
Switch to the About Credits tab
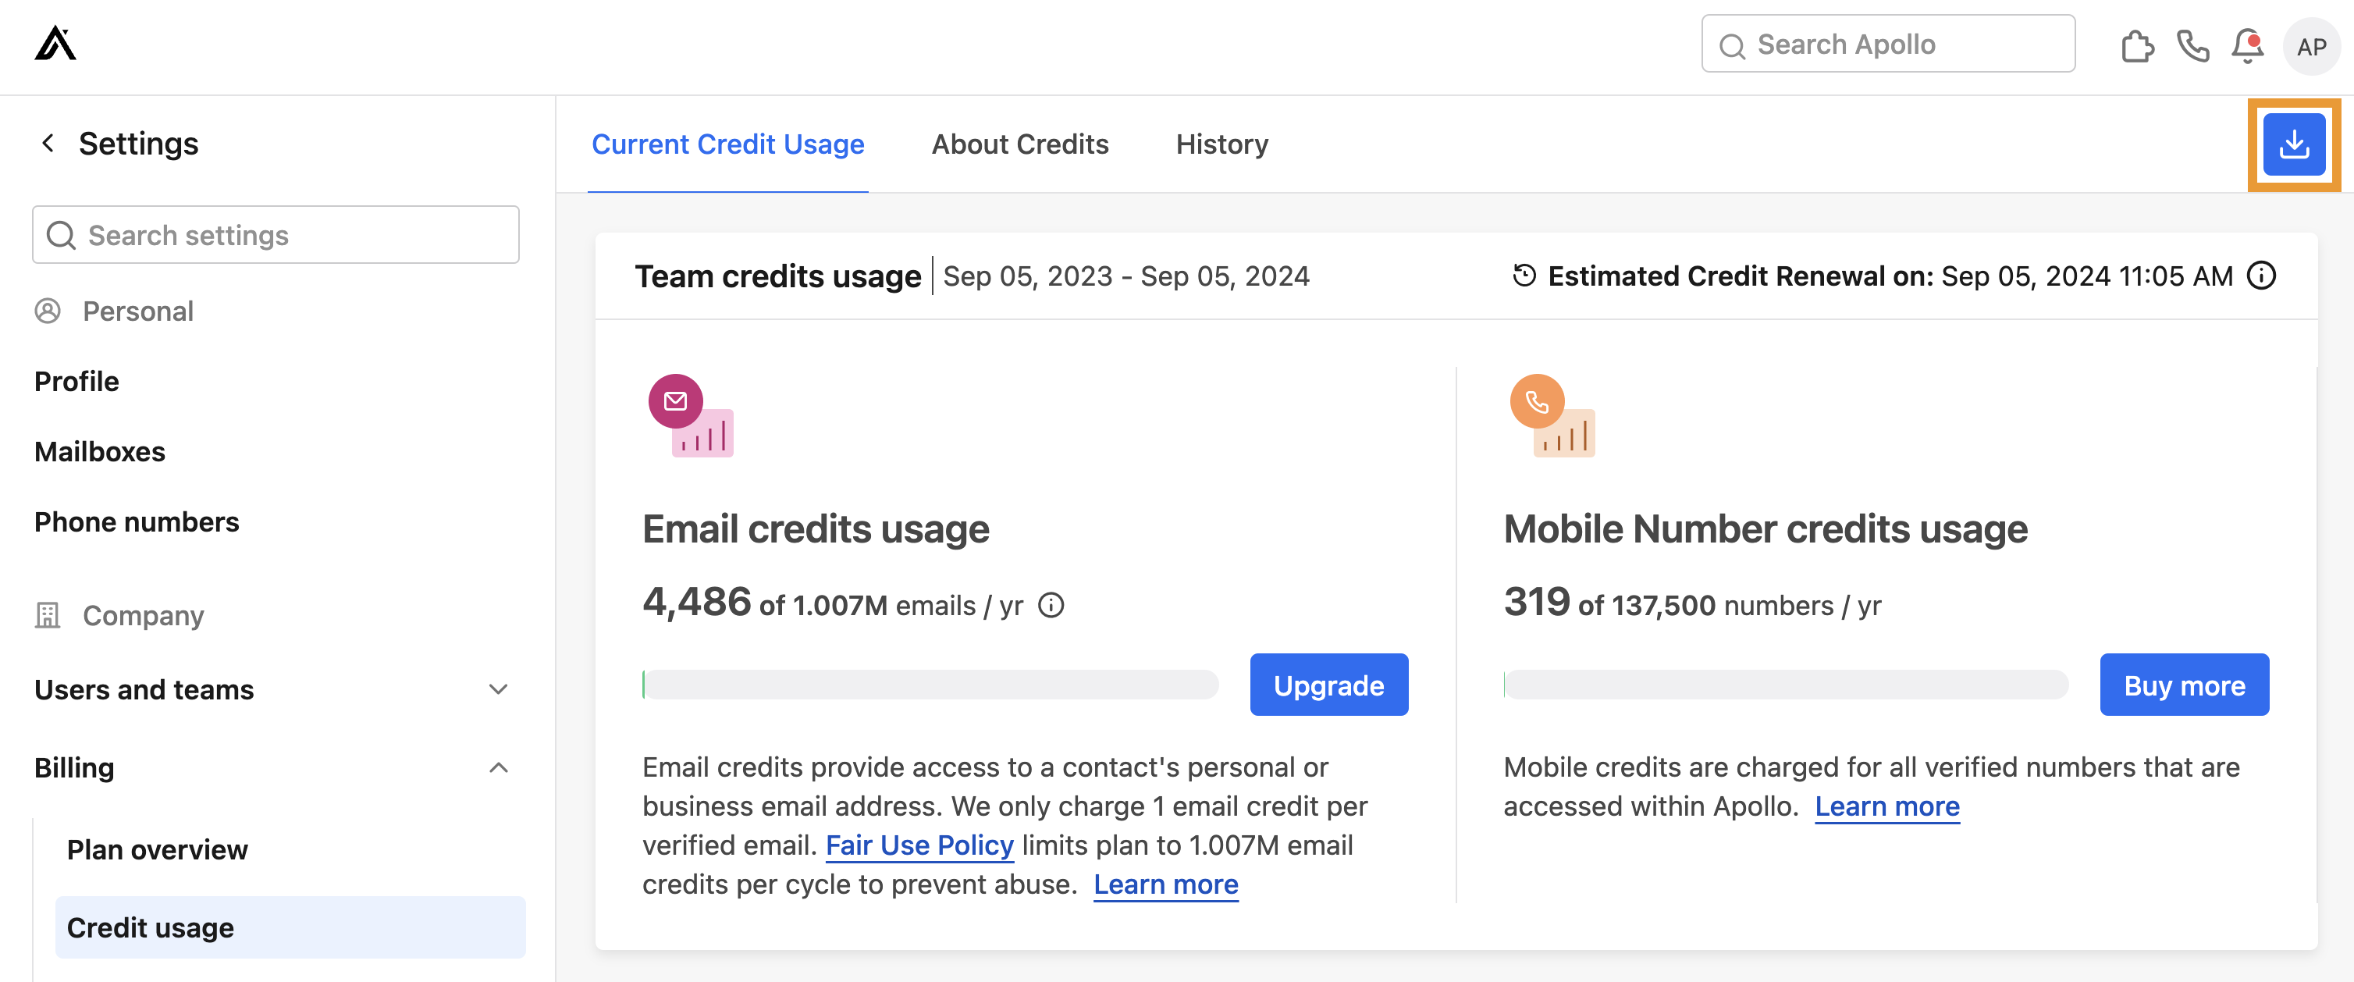coord(1020,144)
